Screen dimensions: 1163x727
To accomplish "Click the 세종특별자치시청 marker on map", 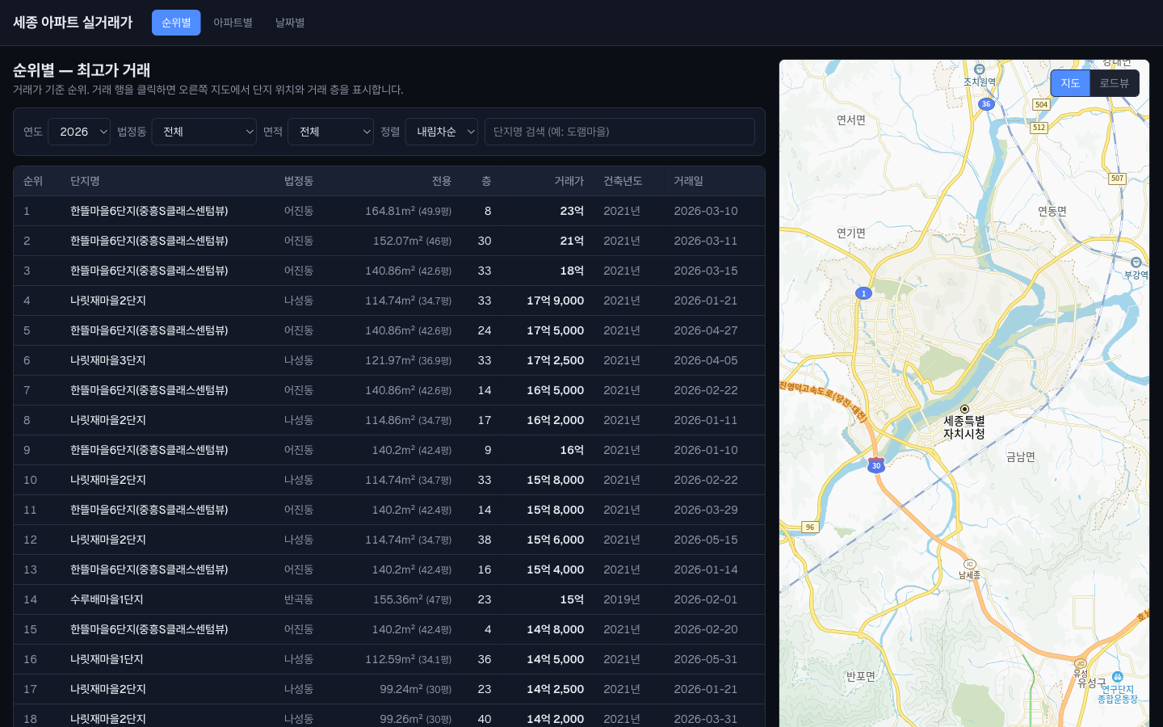I will pos(964,409).
